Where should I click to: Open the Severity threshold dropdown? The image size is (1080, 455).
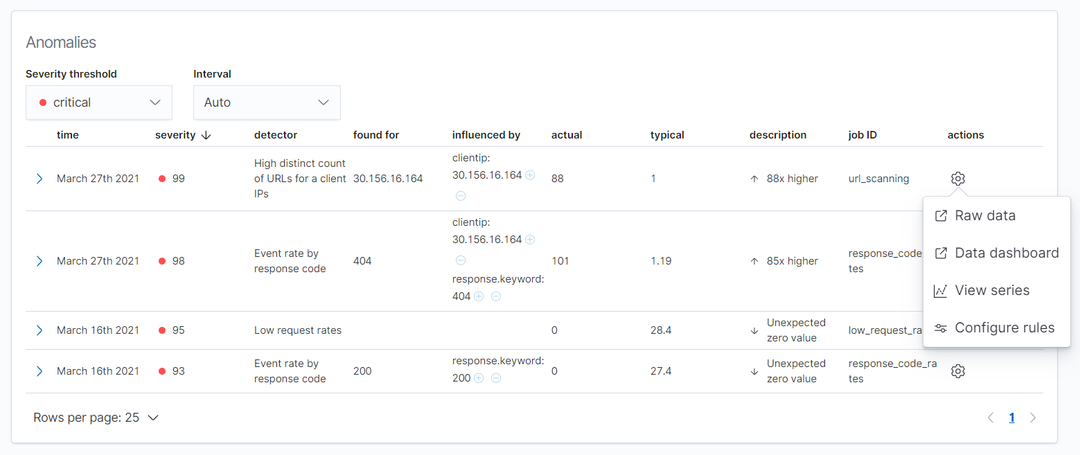click(x=98, y=102)
